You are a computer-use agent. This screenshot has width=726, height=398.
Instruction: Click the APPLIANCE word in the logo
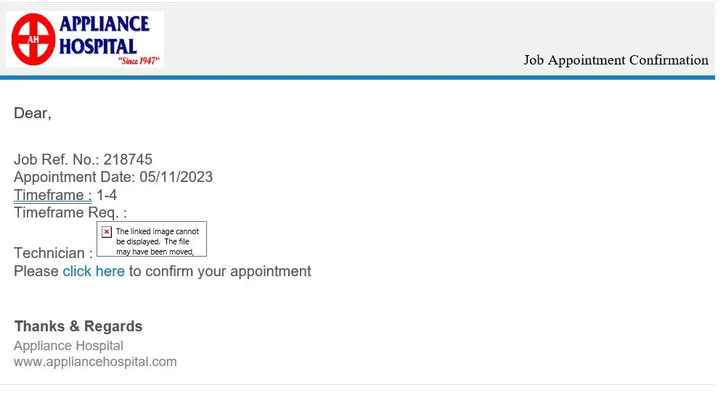[x=105, y=24]
